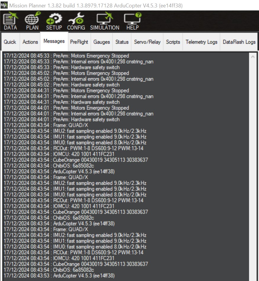Click the topmost IMU0 fast sampling 8.0kHz message
The height and width of the screenshot is (281, 259).
[x=75, y=142]
